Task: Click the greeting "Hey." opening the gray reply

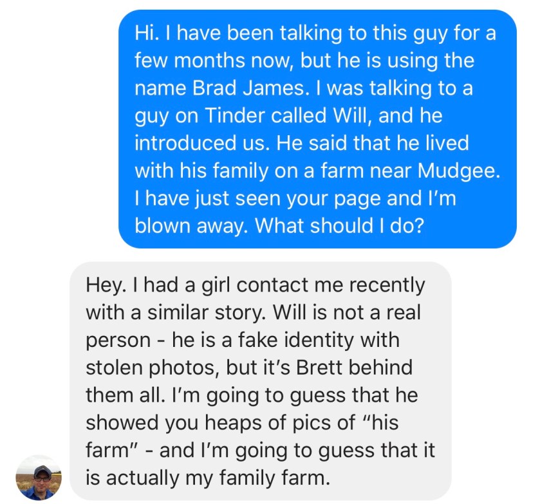Action: [106, 284]
